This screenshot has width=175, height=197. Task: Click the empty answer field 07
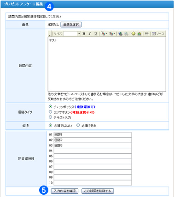click(93, 167)
